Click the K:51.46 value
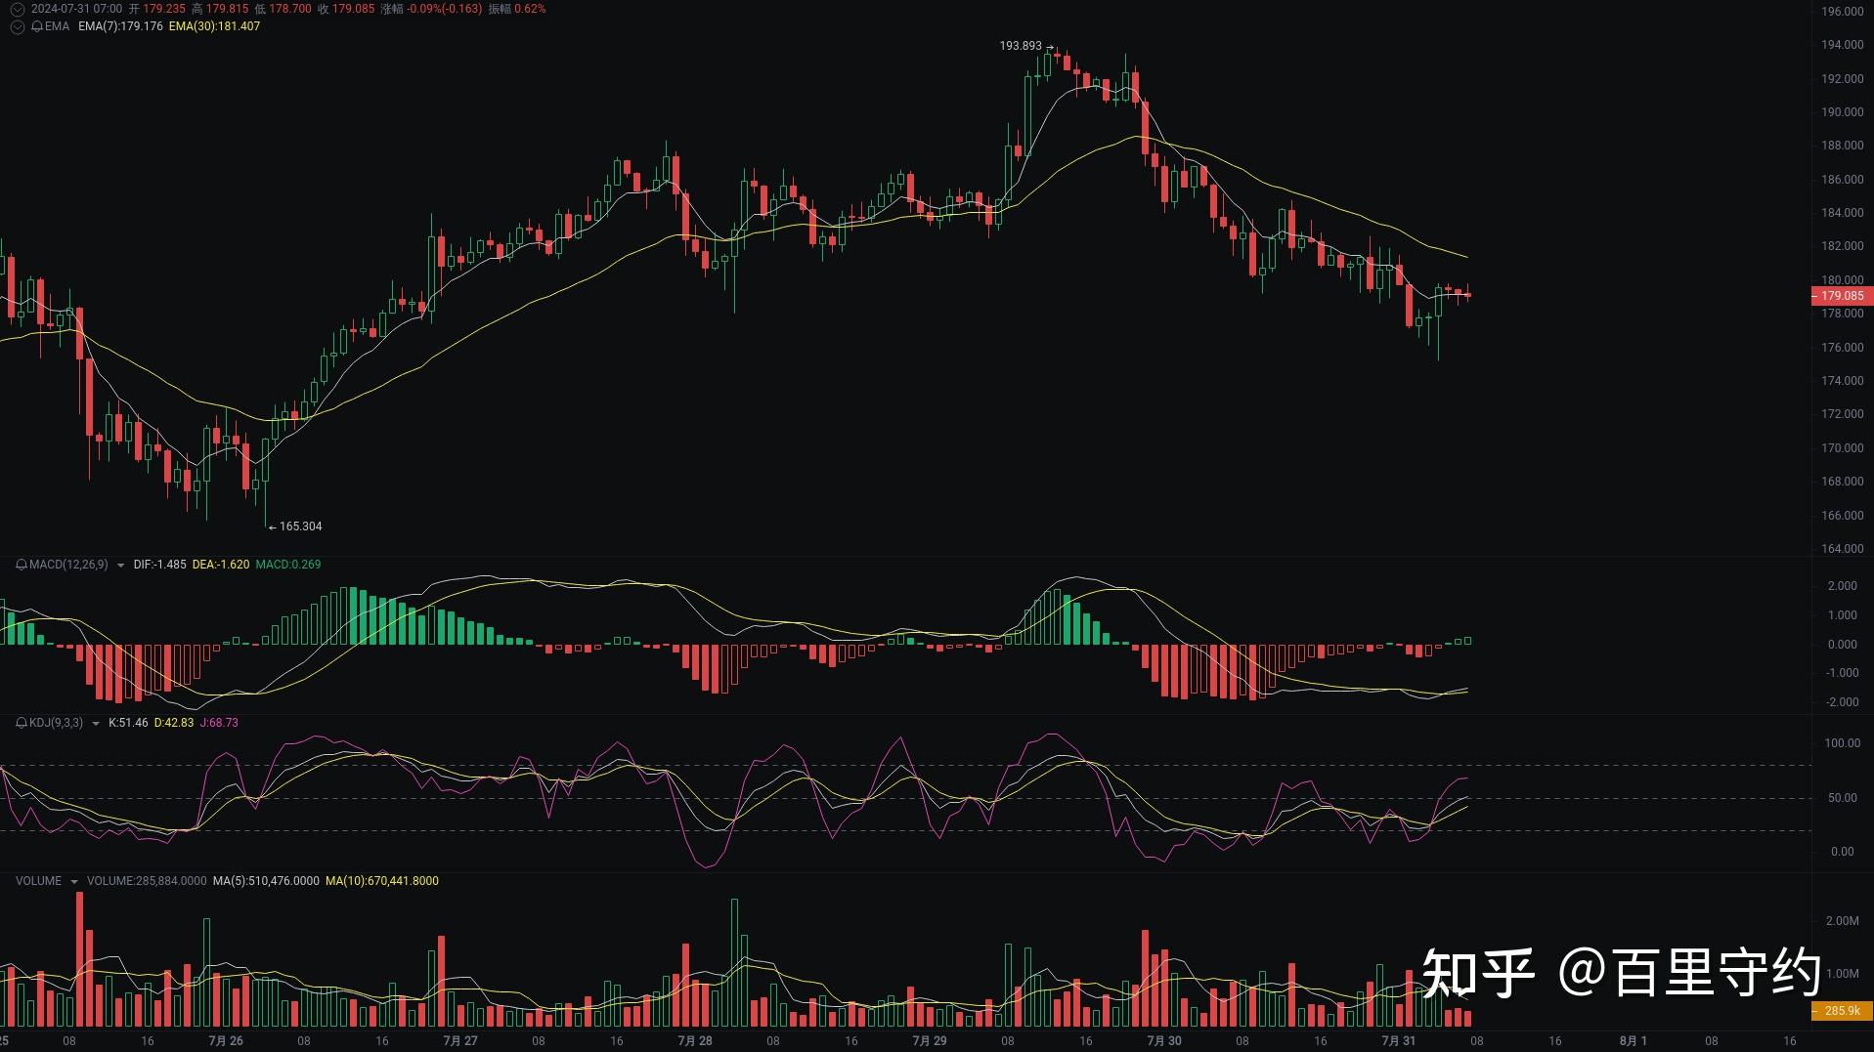 (128, 723)
